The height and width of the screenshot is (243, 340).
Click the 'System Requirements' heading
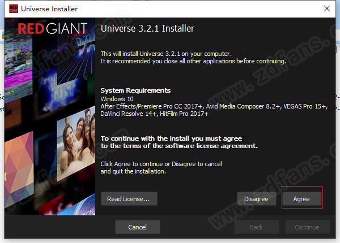[x=135, y=90]
